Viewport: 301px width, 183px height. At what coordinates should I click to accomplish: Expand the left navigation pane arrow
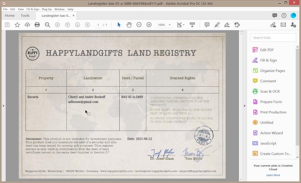[x=3, y=106]
